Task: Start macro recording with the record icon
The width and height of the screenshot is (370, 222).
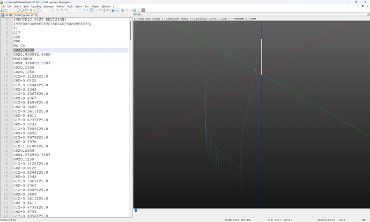Action: [x=122, y=10]
